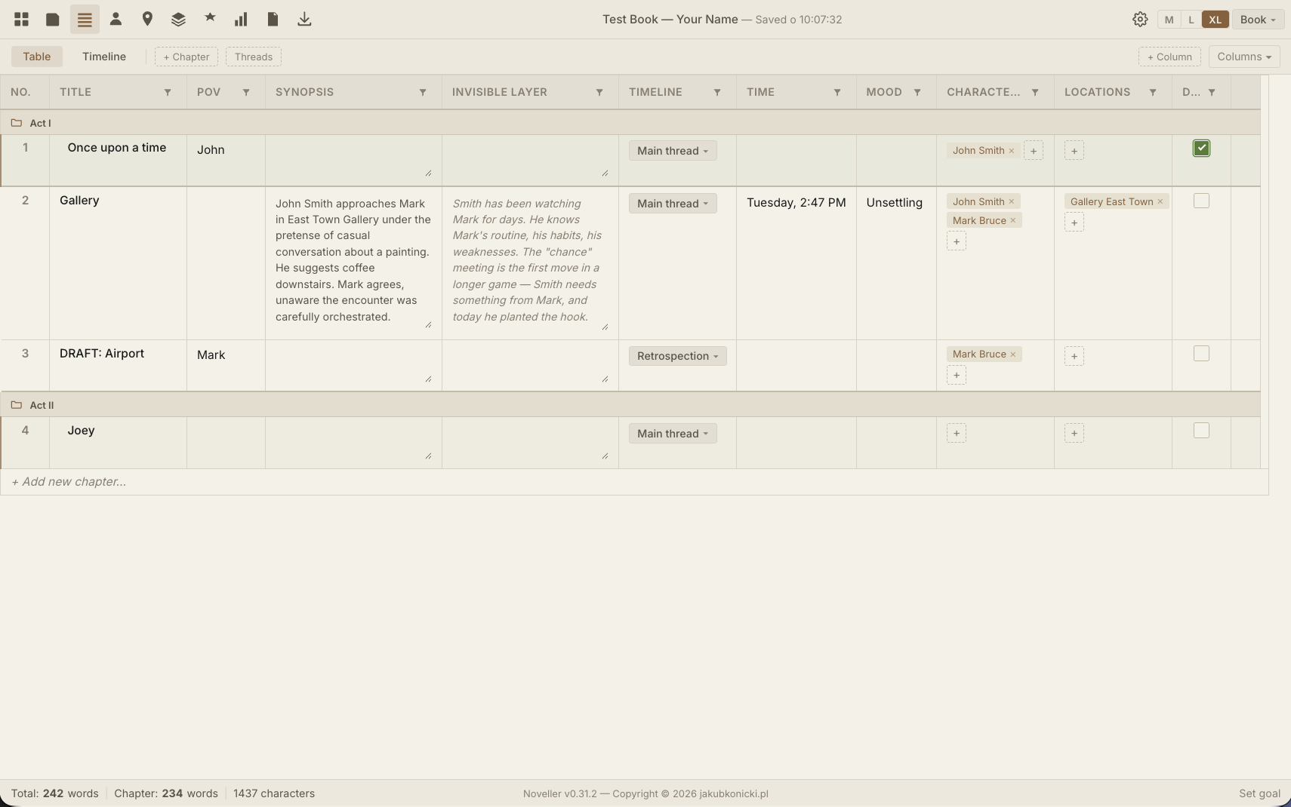The width and height of the screenshot is (1291, 807).
Task: Filter the LOCATIONS column via funnel icon
Action: tap(1153, 92)
